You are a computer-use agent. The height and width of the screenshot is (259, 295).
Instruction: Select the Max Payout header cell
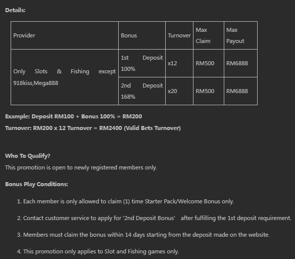(x=240, y=35)
